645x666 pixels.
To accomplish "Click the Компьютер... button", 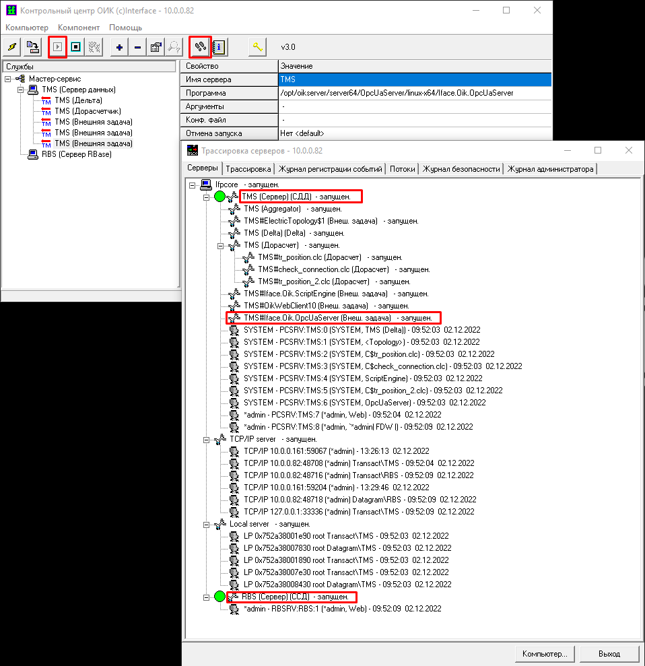I will 545,653.
